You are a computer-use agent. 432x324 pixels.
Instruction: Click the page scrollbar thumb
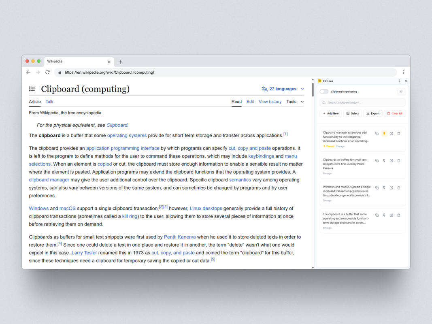pyautogui.click(x=313, y=90)
